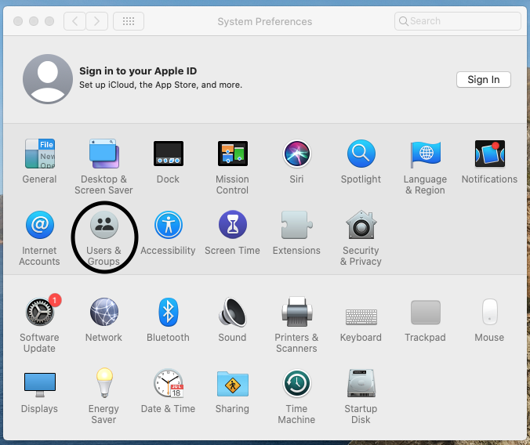Go back with the left arrow
The height and width of the screenshot is (445, 530).
[x=74, y=21]
